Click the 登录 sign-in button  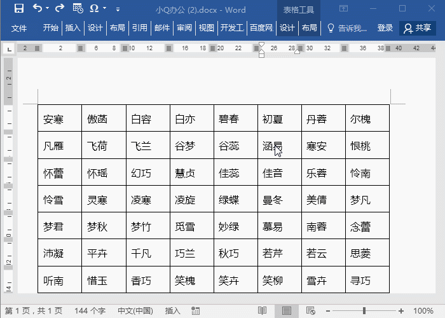[385, 28]
